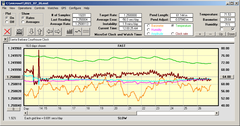The height and width of the screenshot is (126, 240).
Task: Click the minus (–) button
Action: point(210,34)
